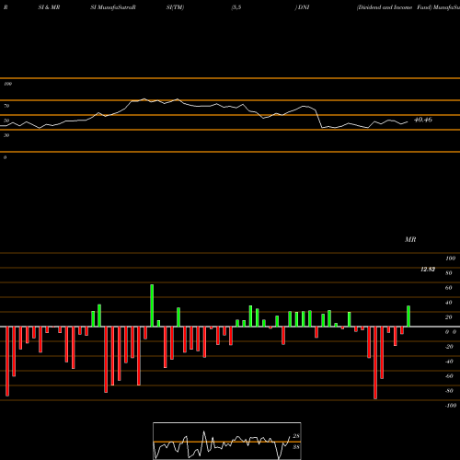This screenshot has height=460, width=460.
Task: Click the RSI value label 40.46
Action: [423, 120]
